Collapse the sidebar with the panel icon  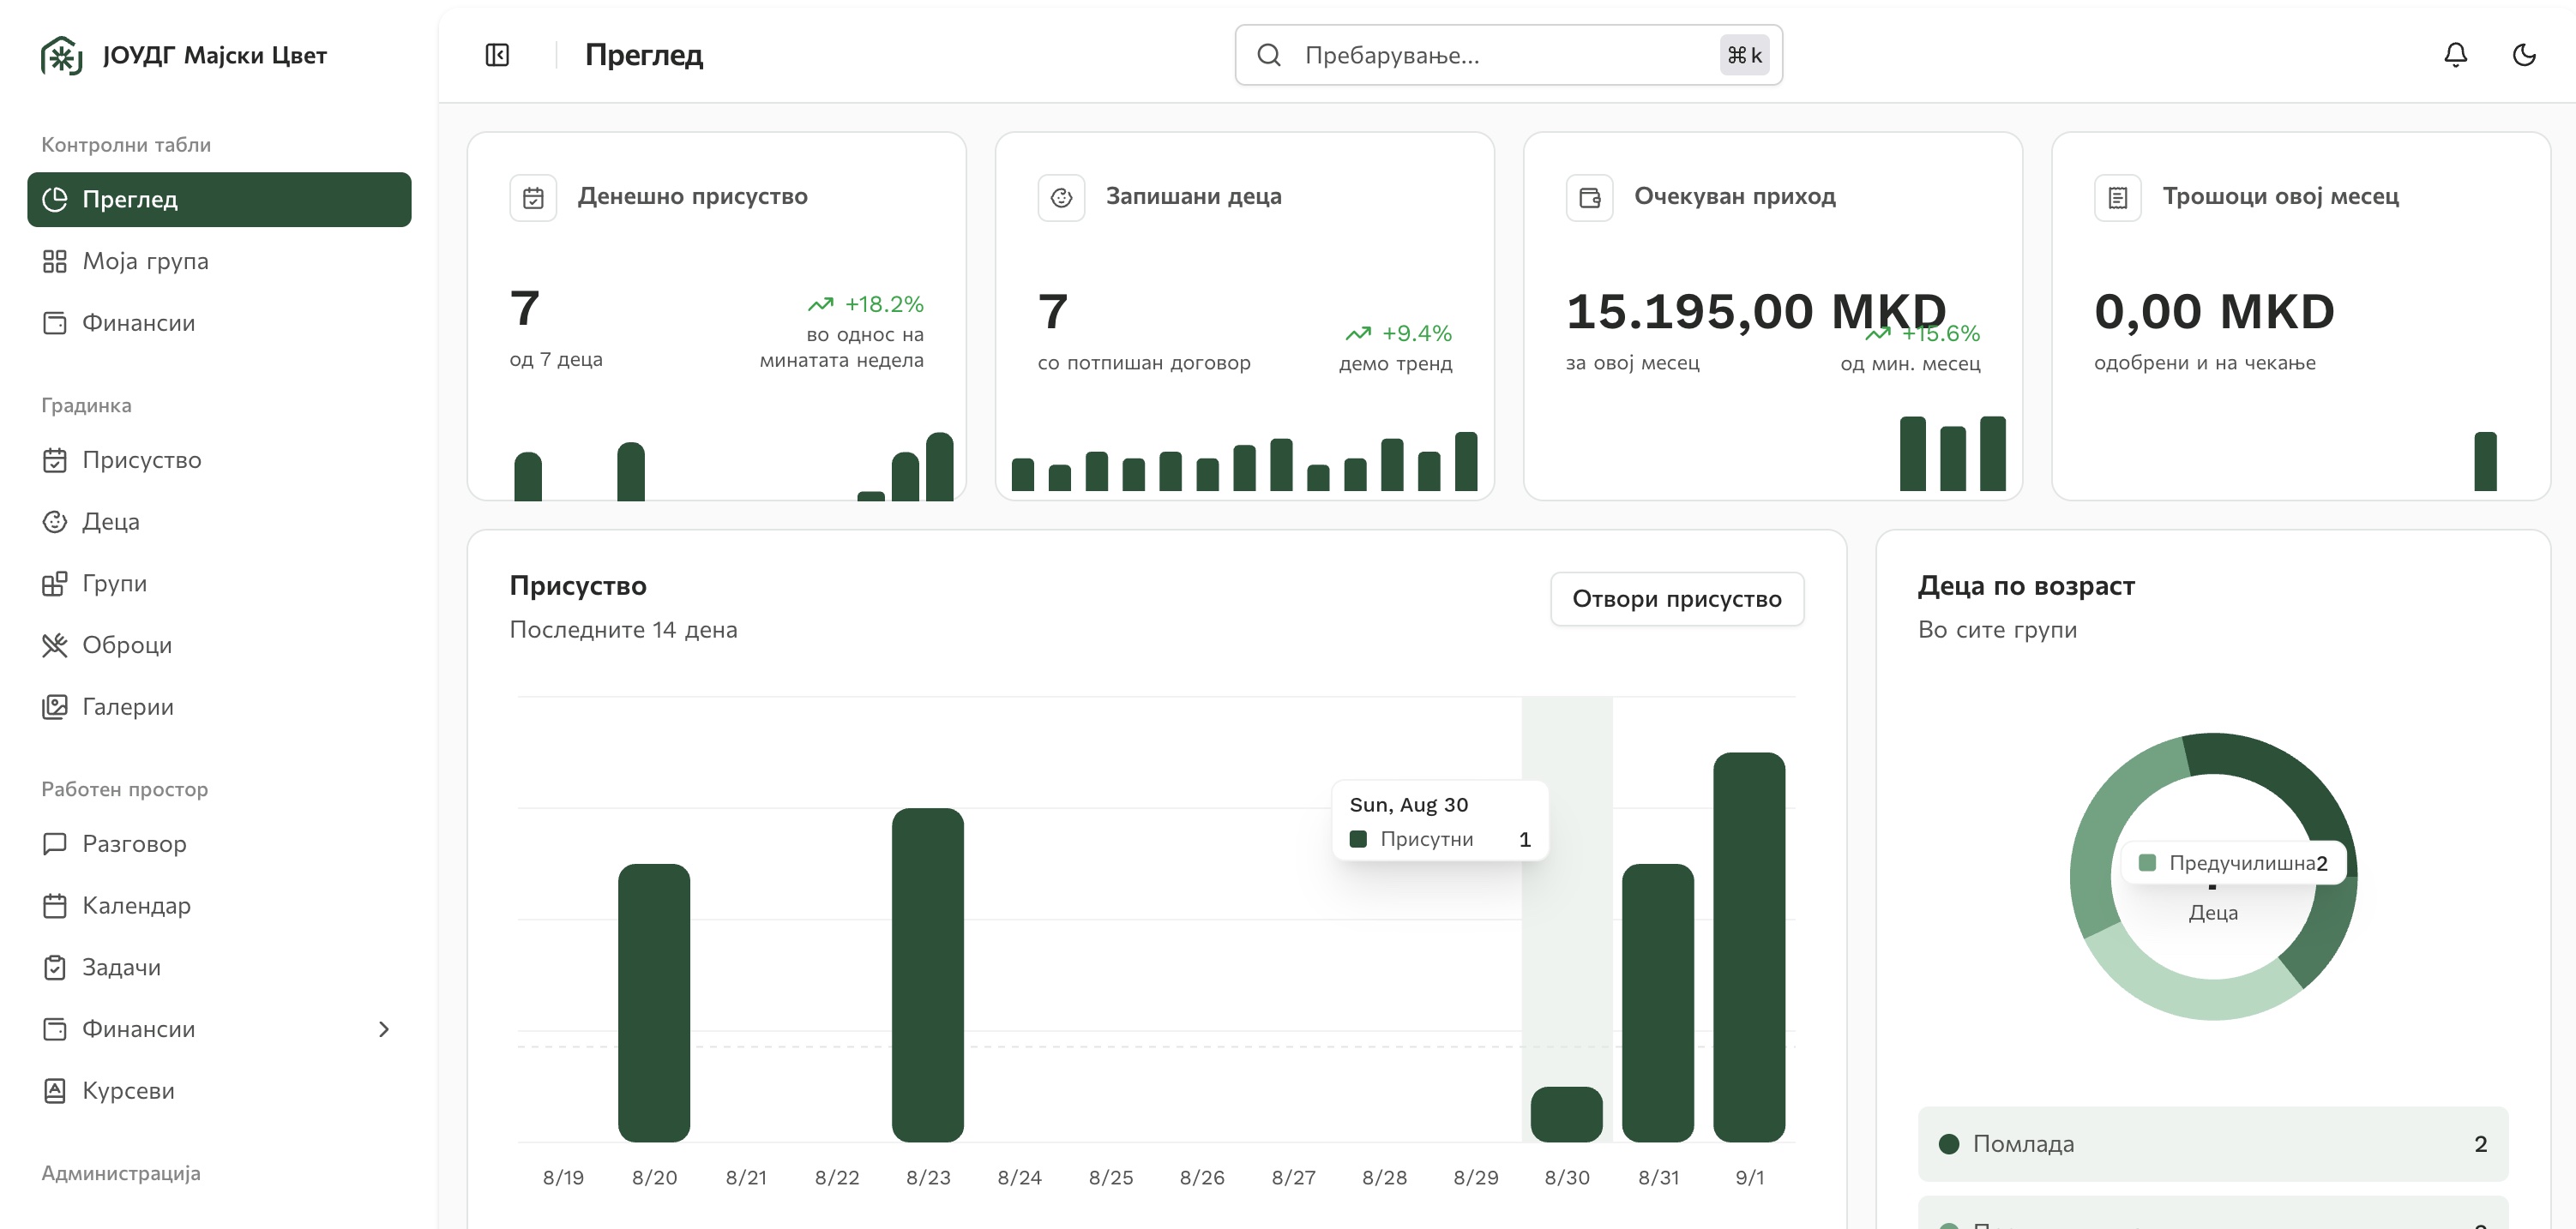pyautogui.click(x=497, y=55)
